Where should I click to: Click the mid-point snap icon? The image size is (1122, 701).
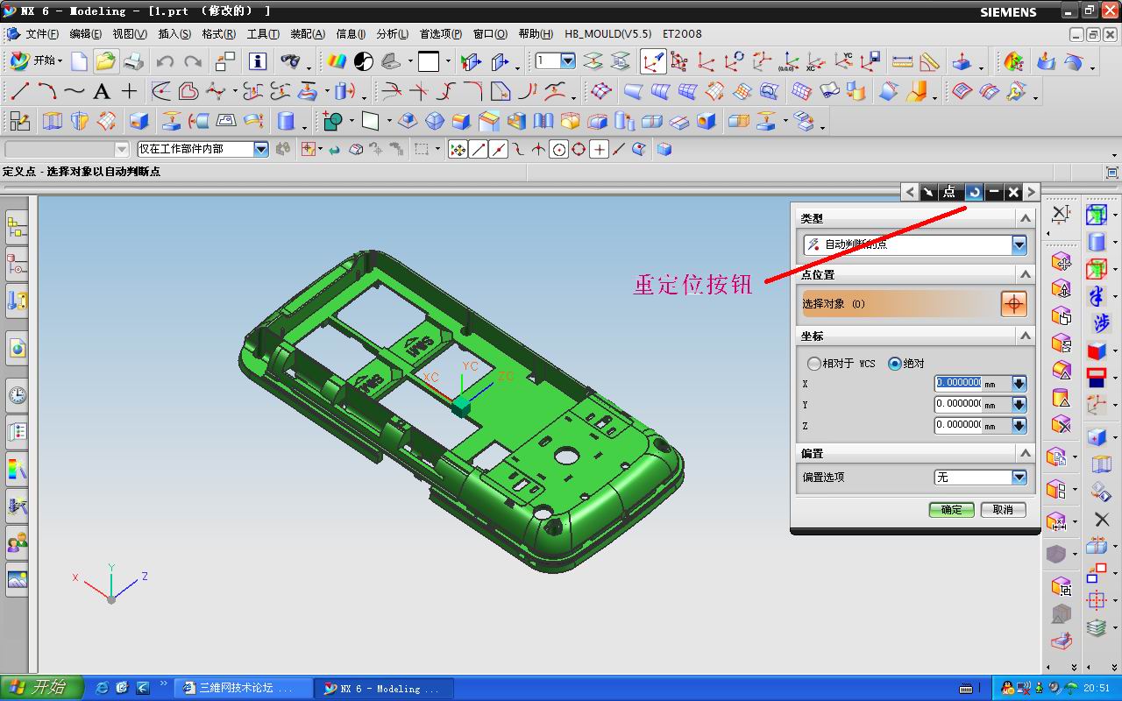(498, 150)
